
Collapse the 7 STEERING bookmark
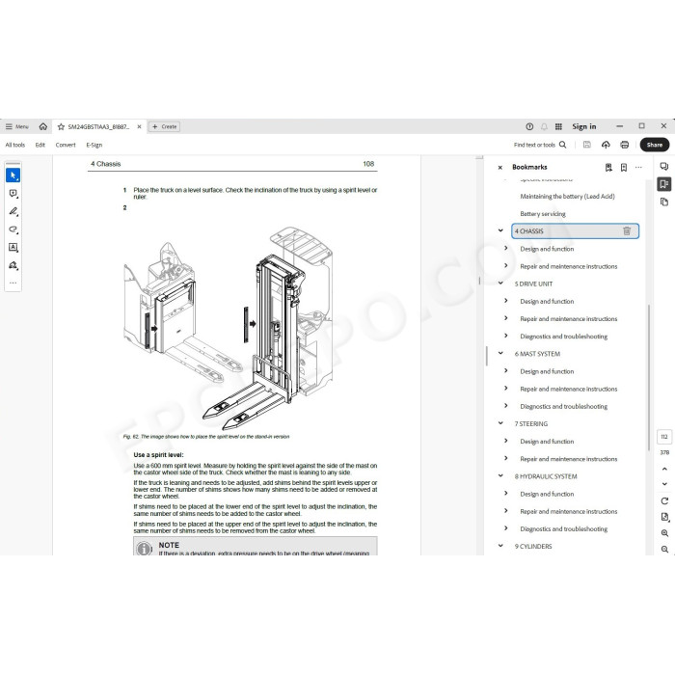click(500, 423)
